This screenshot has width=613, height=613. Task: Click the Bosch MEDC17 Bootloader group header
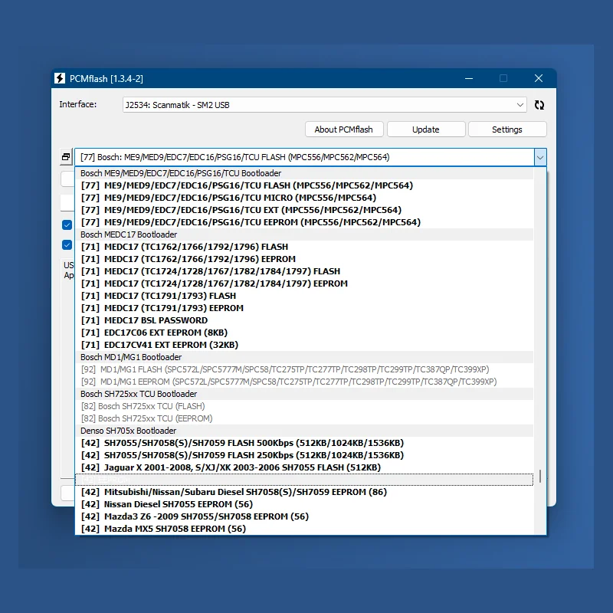(x=304, y=234)
